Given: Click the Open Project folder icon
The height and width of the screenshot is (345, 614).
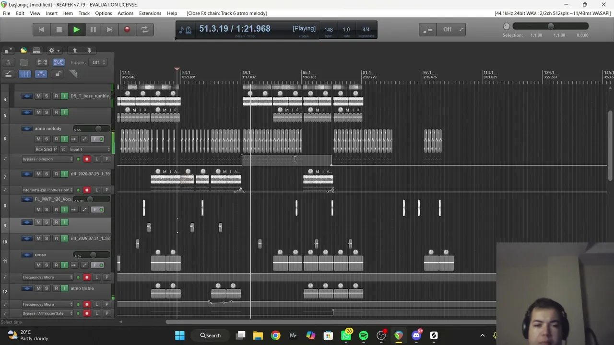Looking at the screenshot, I should click(24, 50).
